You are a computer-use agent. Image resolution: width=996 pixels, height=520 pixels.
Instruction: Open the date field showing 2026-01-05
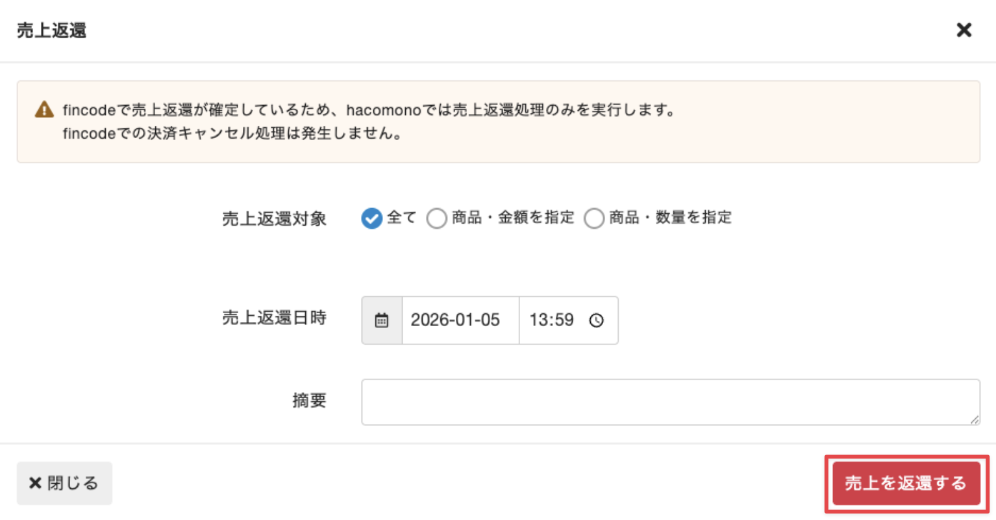pos(461,320)
